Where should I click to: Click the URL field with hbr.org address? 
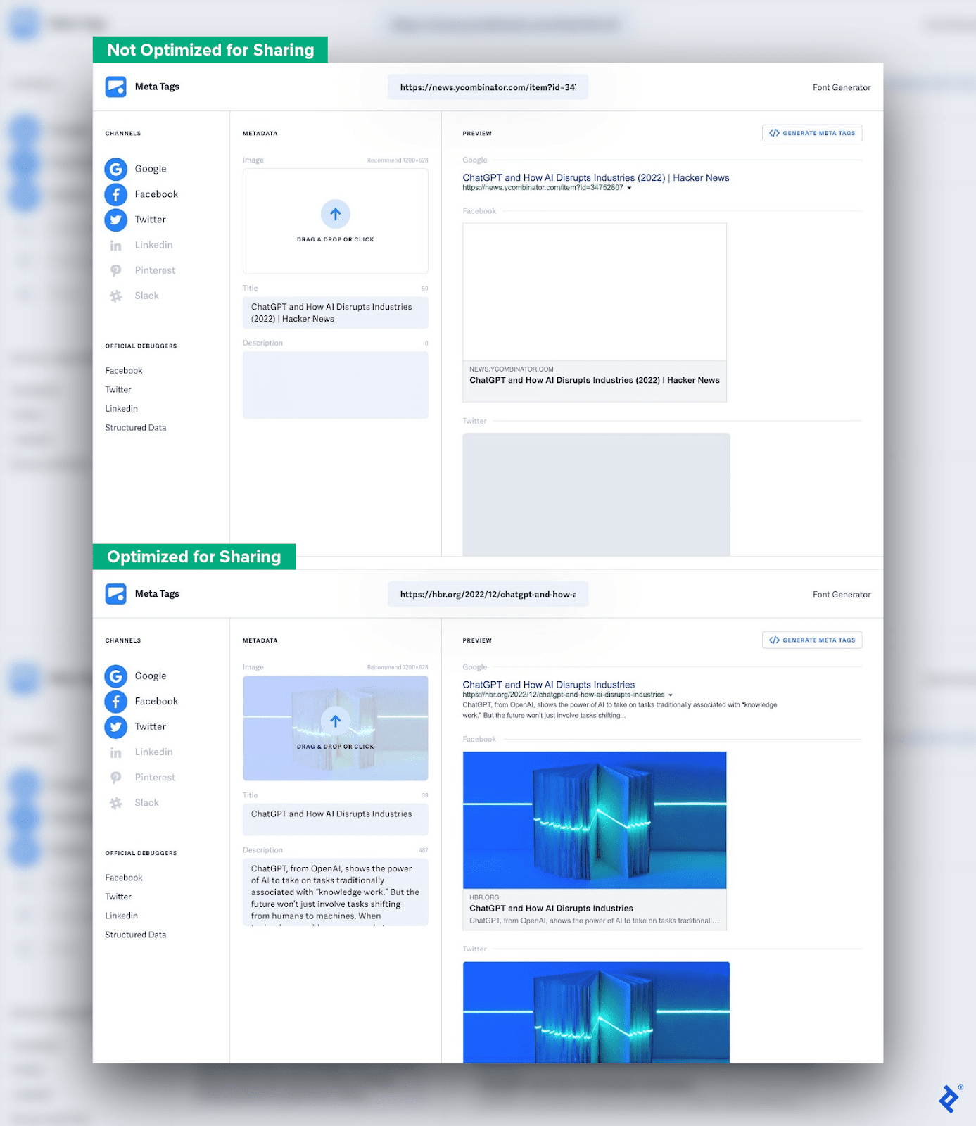click(x=488, y=594)
